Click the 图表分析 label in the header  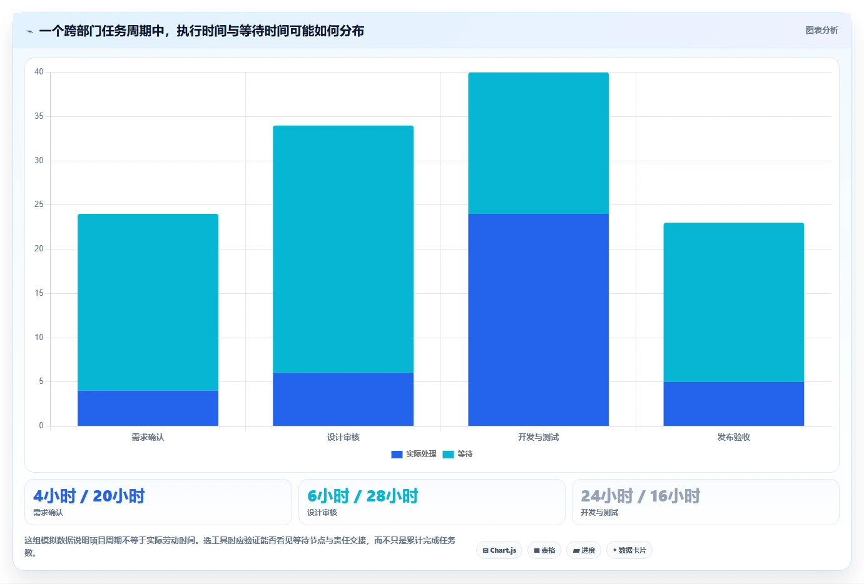click(821, 30)
